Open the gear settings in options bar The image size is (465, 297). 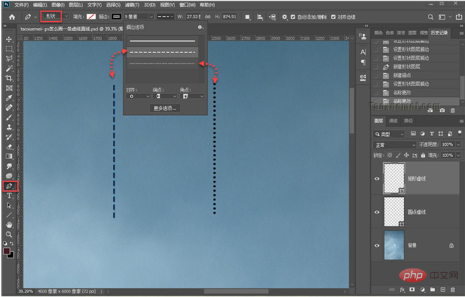coord(284,17)
